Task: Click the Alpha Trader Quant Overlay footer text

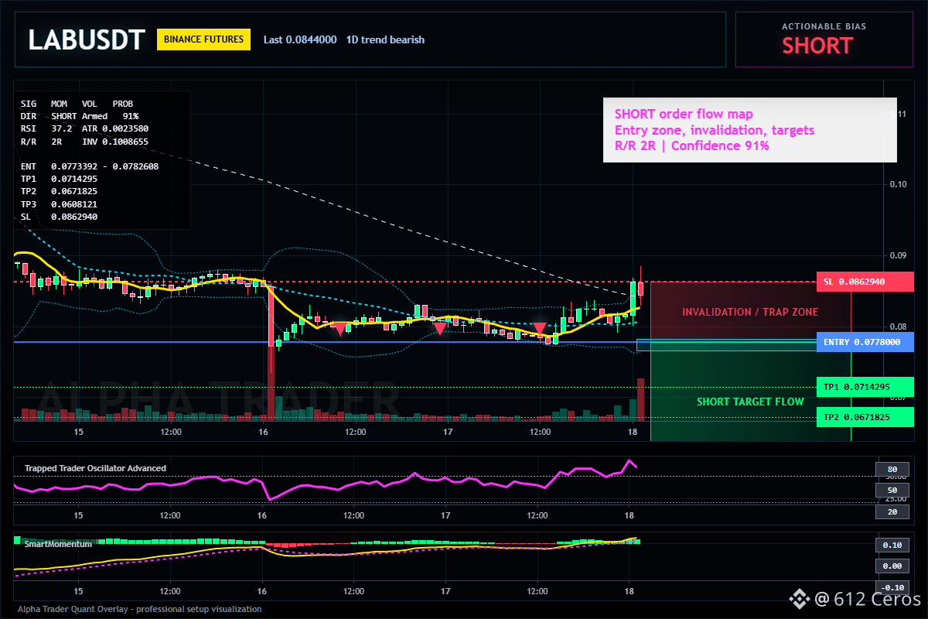Action: click(140, 609)
